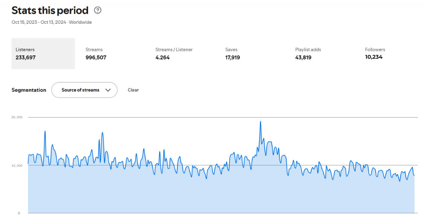426x217 pixels.
Task: Click the rightmost end of the chart line
Action: pos(414,175)
